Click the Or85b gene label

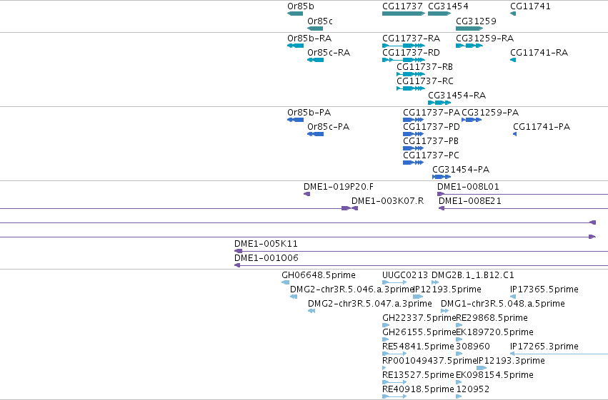301,6
